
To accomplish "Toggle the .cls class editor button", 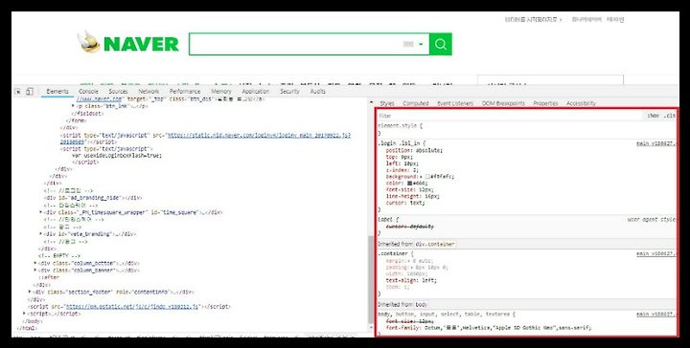I will (669, 116).
